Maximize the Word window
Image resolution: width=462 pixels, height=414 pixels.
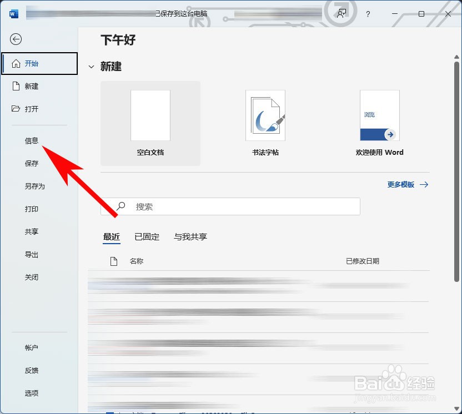pos(421,14)
